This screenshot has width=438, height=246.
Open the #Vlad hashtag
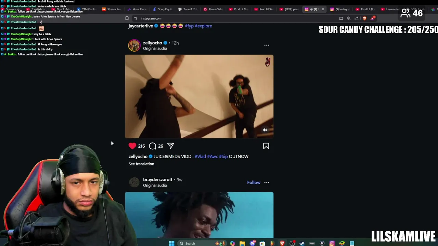200,156
